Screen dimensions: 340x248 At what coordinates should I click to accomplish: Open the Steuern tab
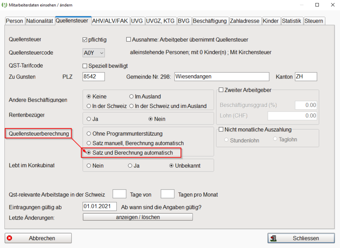[314, 21]
